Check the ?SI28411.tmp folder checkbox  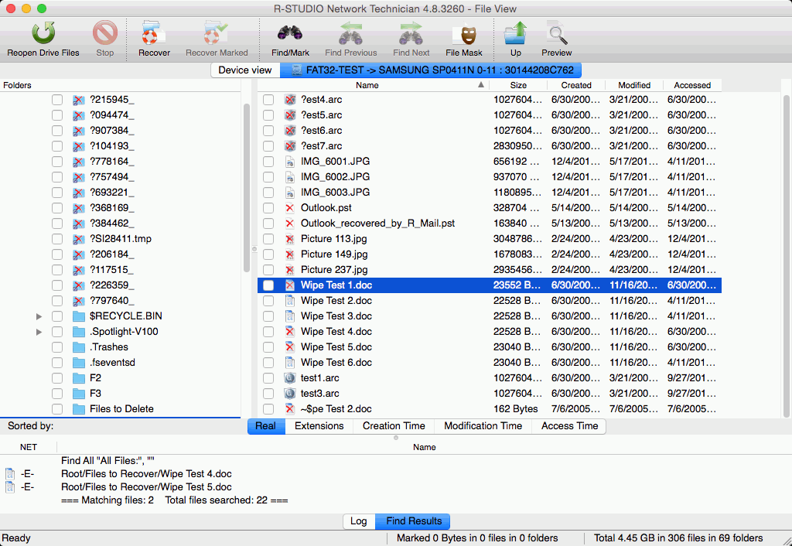(x=57, y=239)
